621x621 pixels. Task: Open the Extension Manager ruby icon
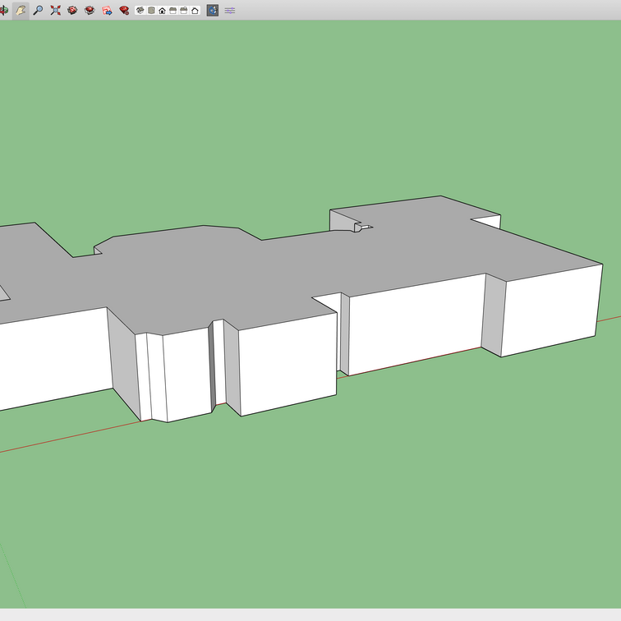tap(124, 11)
